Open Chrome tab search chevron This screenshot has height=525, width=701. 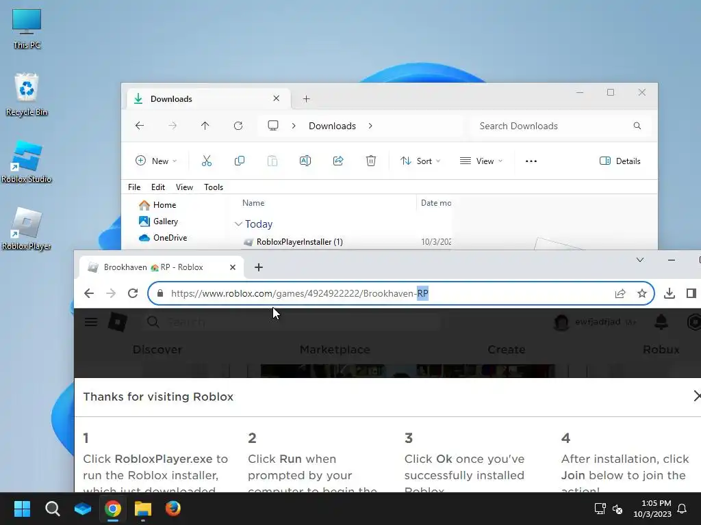point(640,260)
